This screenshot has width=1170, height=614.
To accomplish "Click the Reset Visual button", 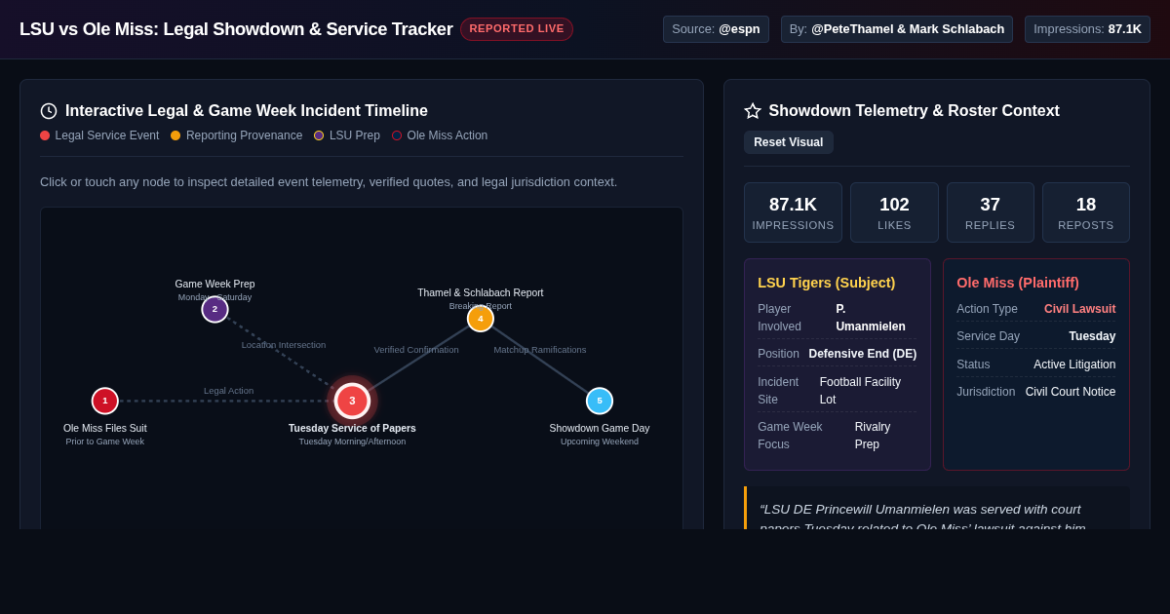I will click(789, 142).
